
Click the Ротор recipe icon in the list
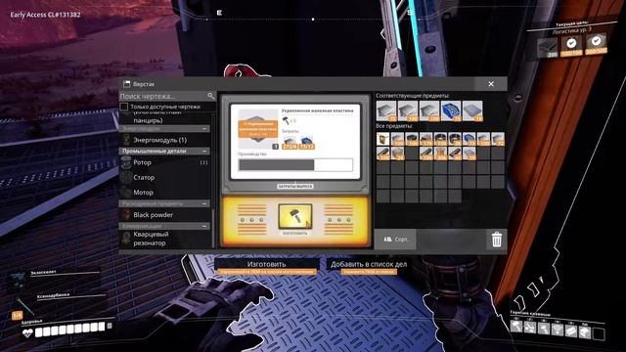(126, 162)
